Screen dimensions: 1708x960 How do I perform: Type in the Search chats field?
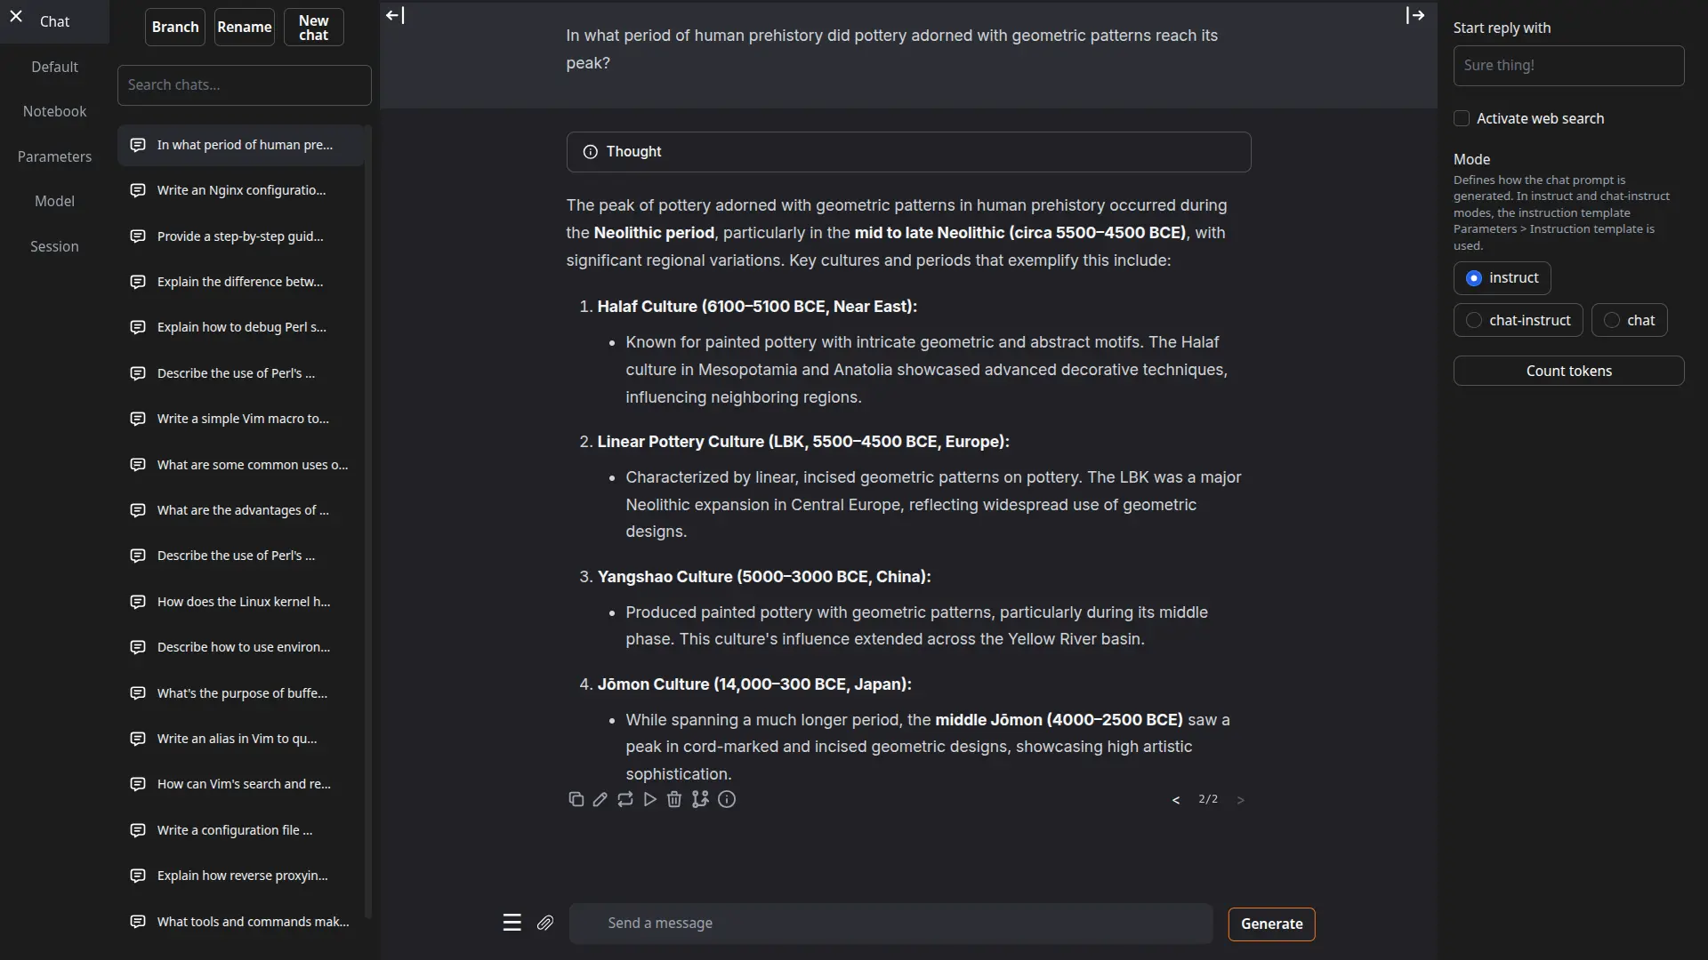244,84
